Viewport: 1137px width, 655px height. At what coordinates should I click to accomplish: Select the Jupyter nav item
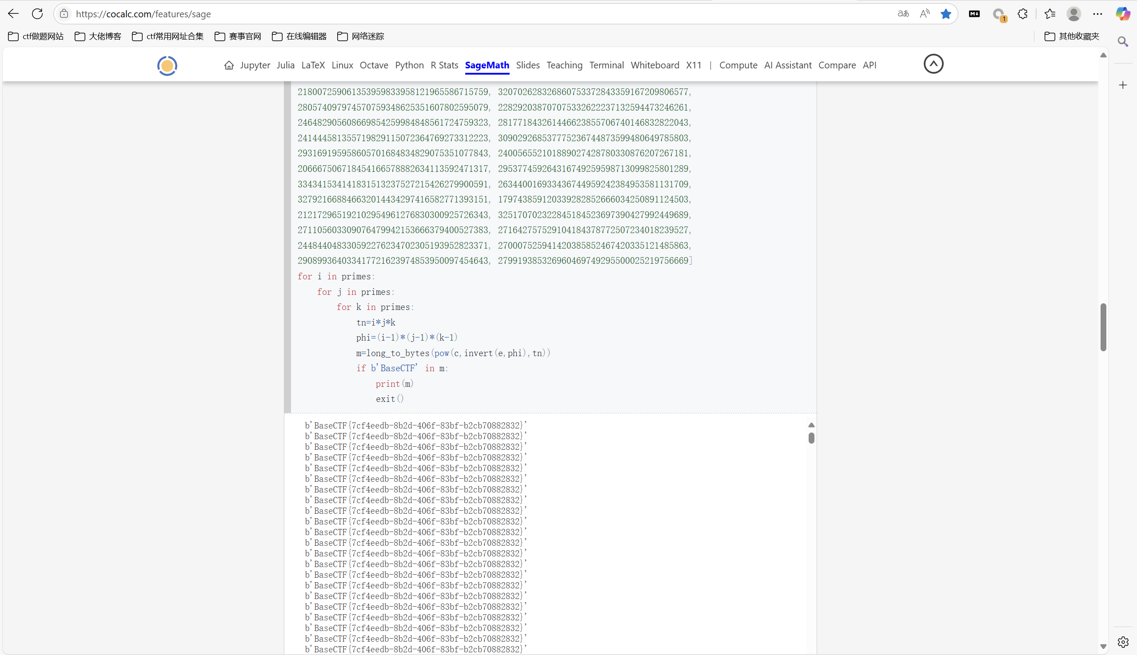255,65
